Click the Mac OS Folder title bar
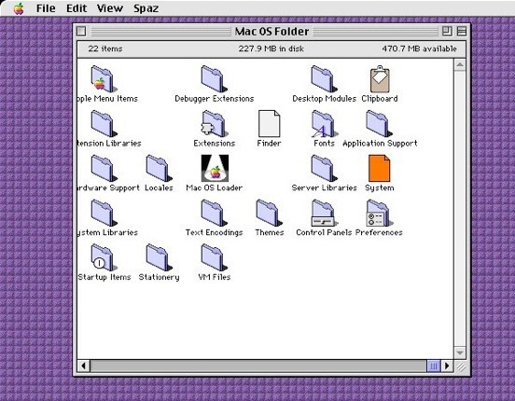Screen dimensions: 515x401 point(271,32)
